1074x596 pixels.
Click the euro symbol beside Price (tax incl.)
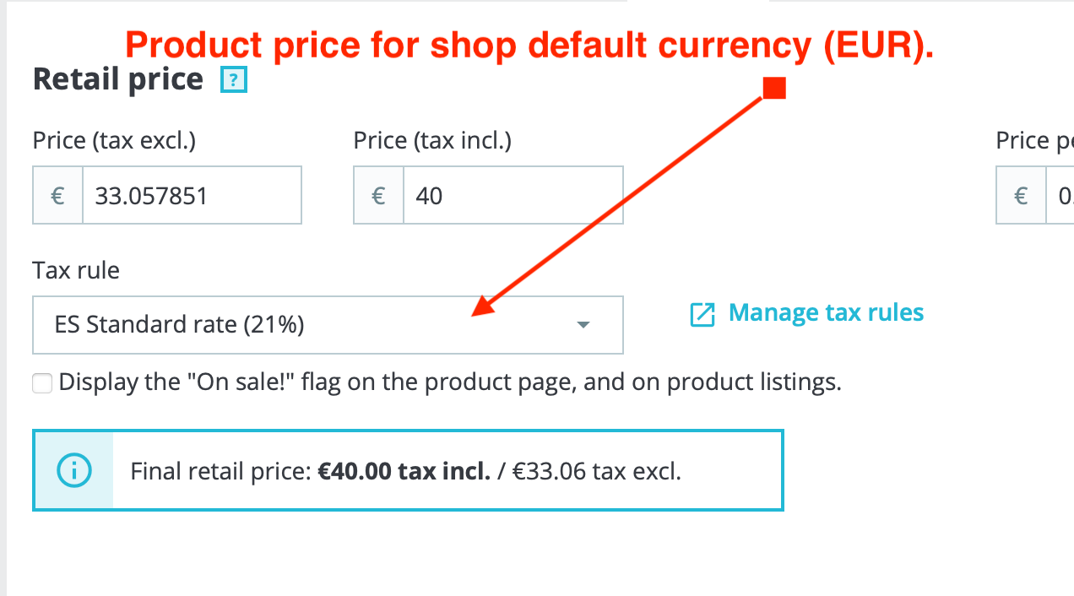378,196
